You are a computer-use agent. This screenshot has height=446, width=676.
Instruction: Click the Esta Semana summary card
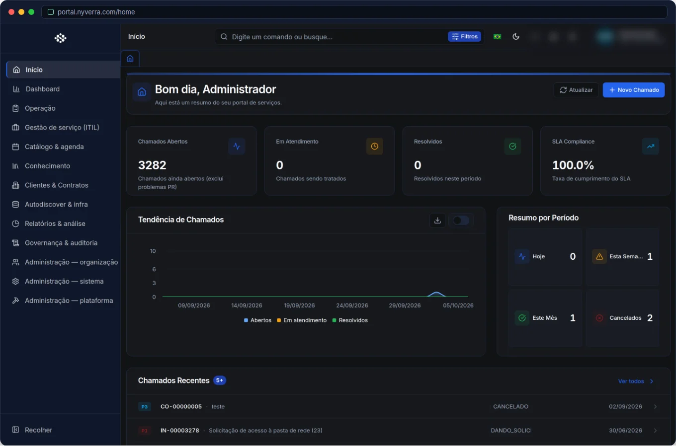pyautogui.click(x=623, y=257)
